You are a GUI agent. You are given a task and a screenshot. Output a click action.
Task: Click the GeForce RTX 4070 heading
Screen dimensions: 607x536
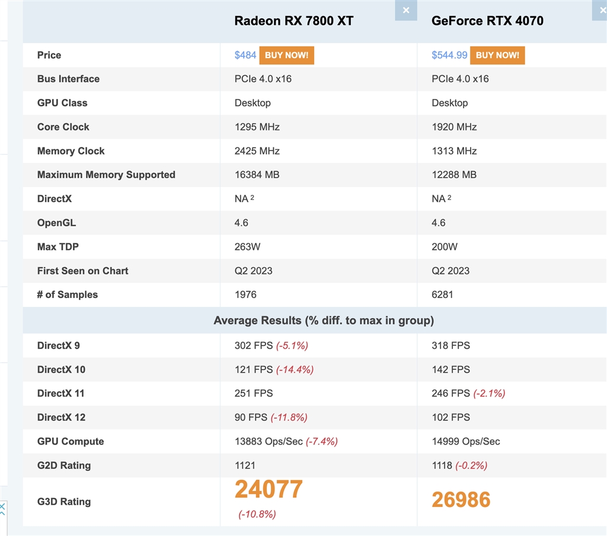pos(487,21)
